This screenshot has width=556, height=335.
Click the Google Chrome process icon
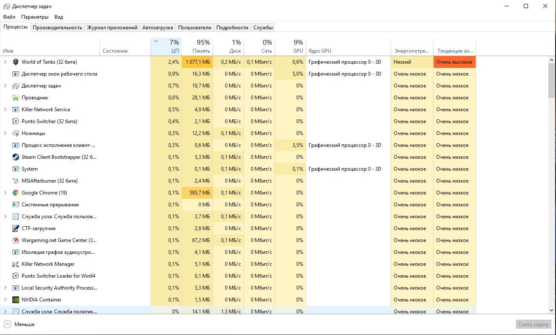[16, 193]
